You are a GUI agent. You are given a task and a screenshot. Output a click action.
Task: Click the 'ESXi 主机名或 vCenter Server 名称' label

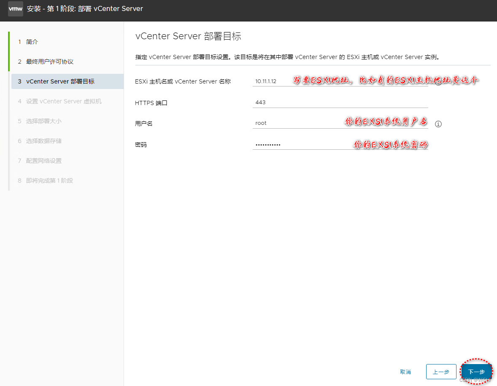183,81
